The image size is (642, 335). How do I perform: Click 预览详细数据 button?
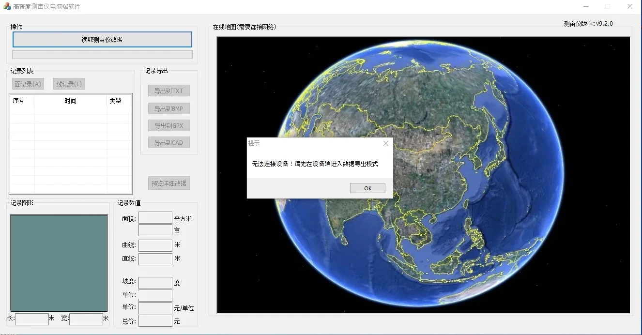pyautogui.click(x=168, y=183)
